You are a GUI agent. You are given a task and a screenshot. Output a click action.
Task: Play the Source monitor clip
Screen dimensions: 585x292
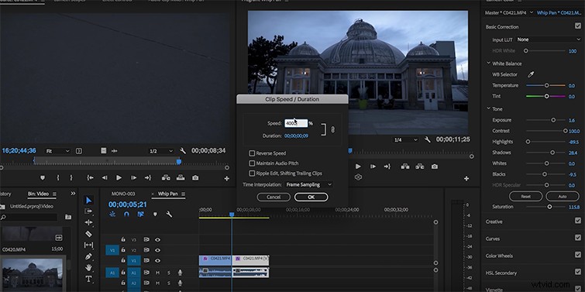(119, 178)
